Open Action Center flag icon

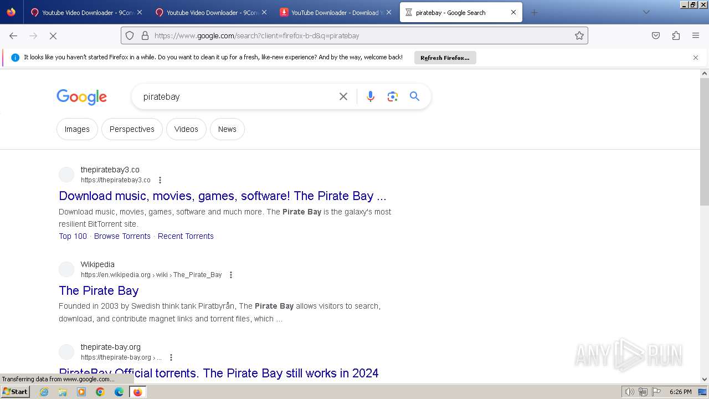point(656,392)
